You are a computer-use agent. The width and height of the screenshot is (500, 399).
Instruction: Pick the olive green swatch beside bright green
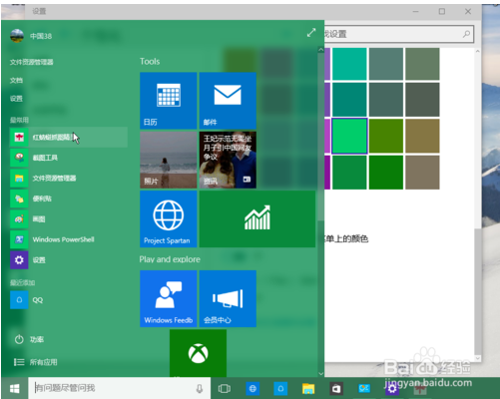[386, 136]
